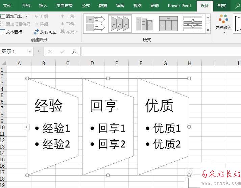Toggle the 文本窗格 text pane
Screen dimensions: 241x188
(11, 32)
